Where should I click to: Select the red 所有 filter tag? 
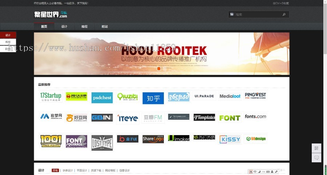55,170
